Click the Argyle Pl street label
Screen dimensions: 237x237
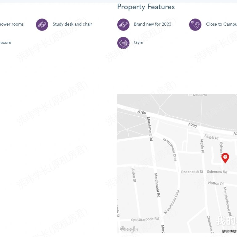[x=202, y=146]
